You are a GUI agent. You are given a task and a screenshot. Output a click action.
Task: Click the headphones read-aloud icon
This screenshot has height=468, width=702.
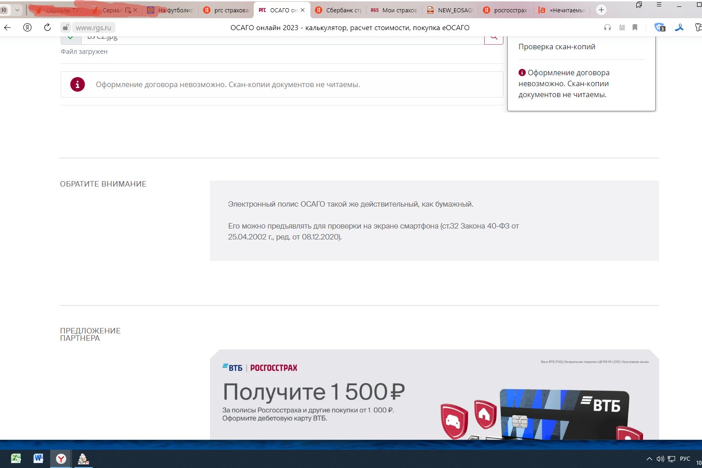(608, 27)
